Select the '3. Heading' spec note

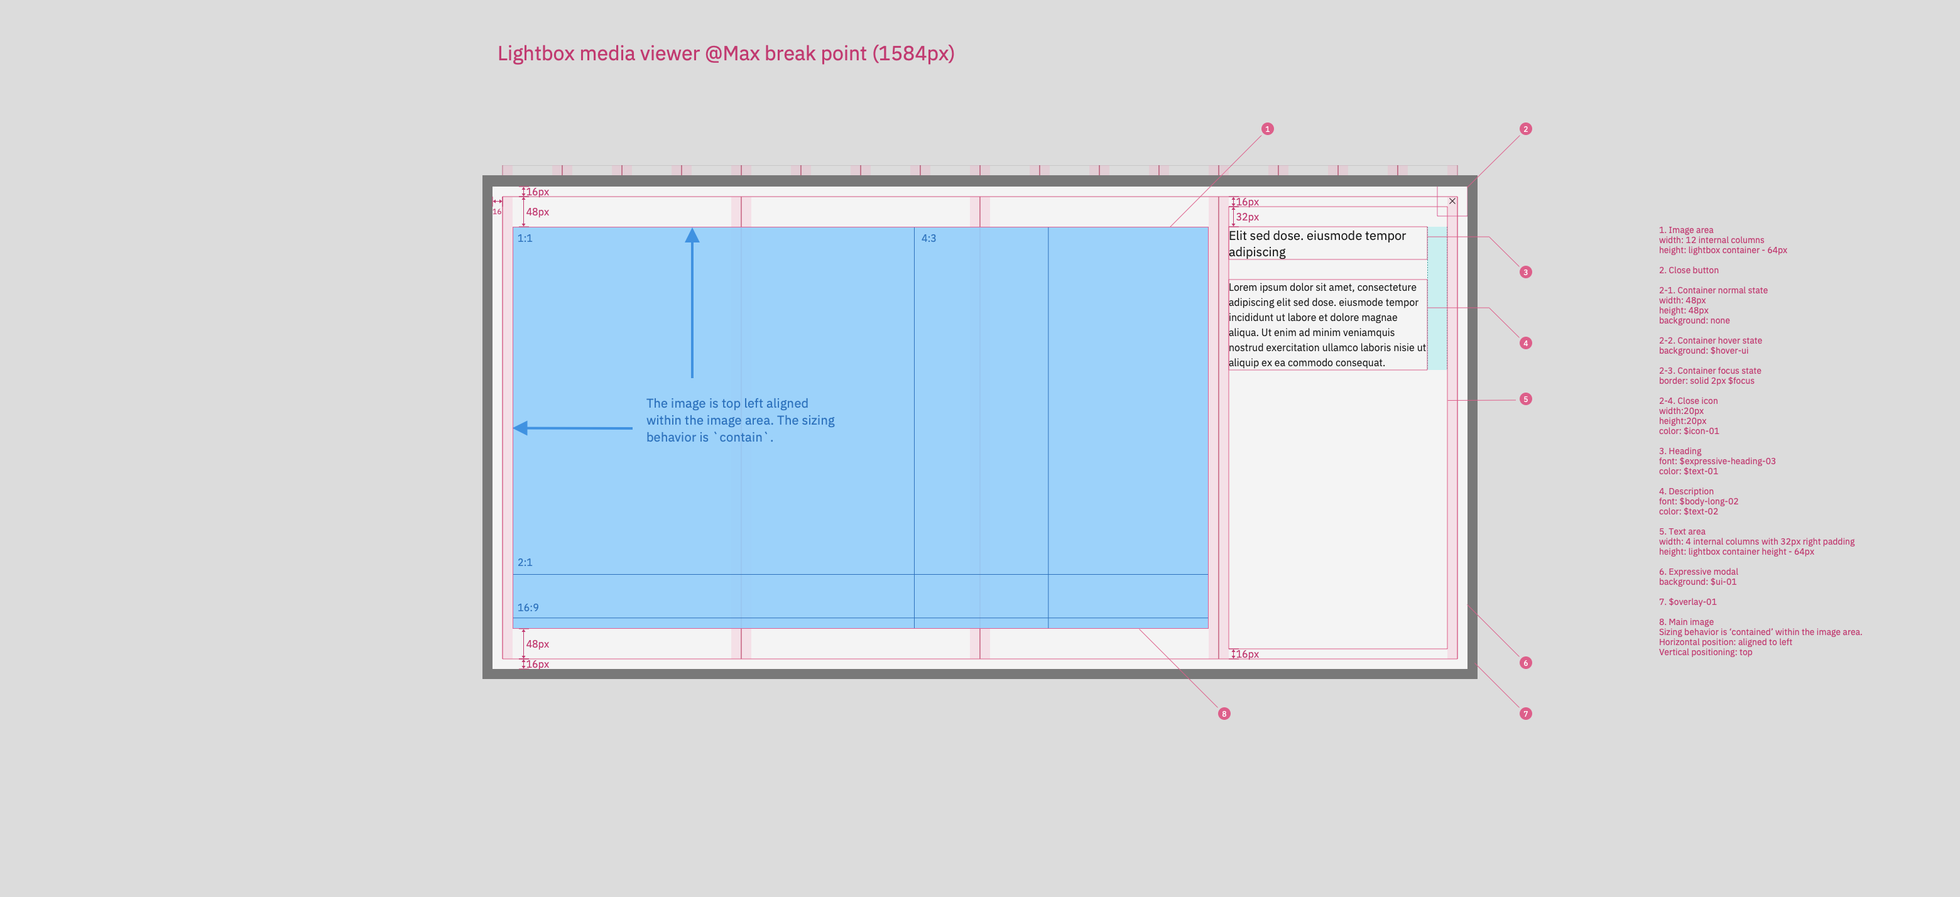click(1679, 451)
